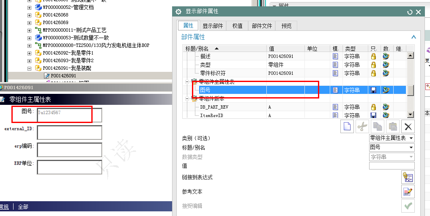Open the 类别 零组件主属性表 dropdown

392,138
